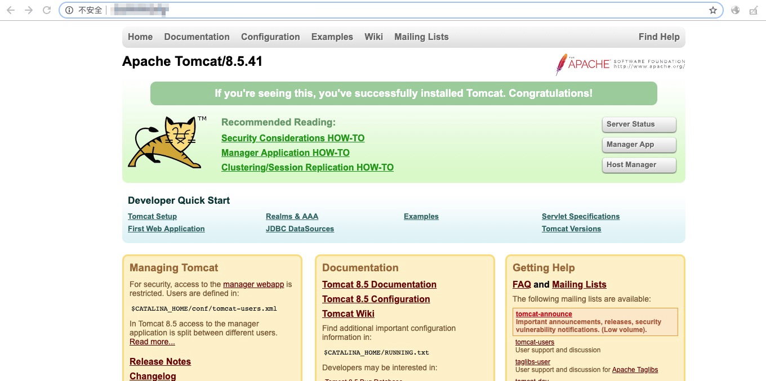Click the Read more... link

point(152,342)
